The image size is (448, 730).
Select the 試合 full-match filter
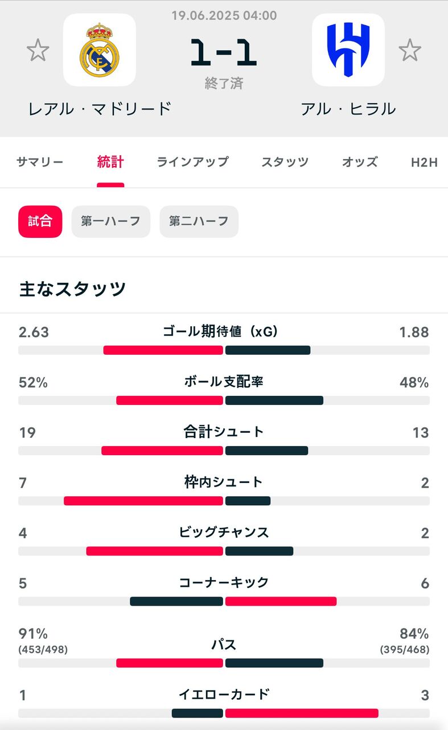pyautogui.click(x=40, y=221)
